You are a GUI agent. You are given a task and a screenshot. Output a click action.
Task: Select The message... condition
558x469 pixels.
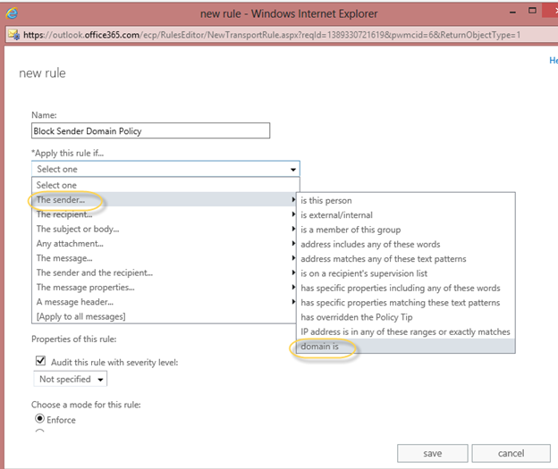pyautogui.click(x=164, y=258)
